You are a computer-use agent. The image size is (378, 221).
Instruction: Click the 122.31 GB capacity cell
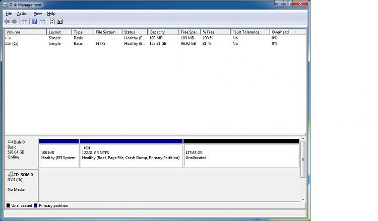pyautogui.click(x=158, y=44)
